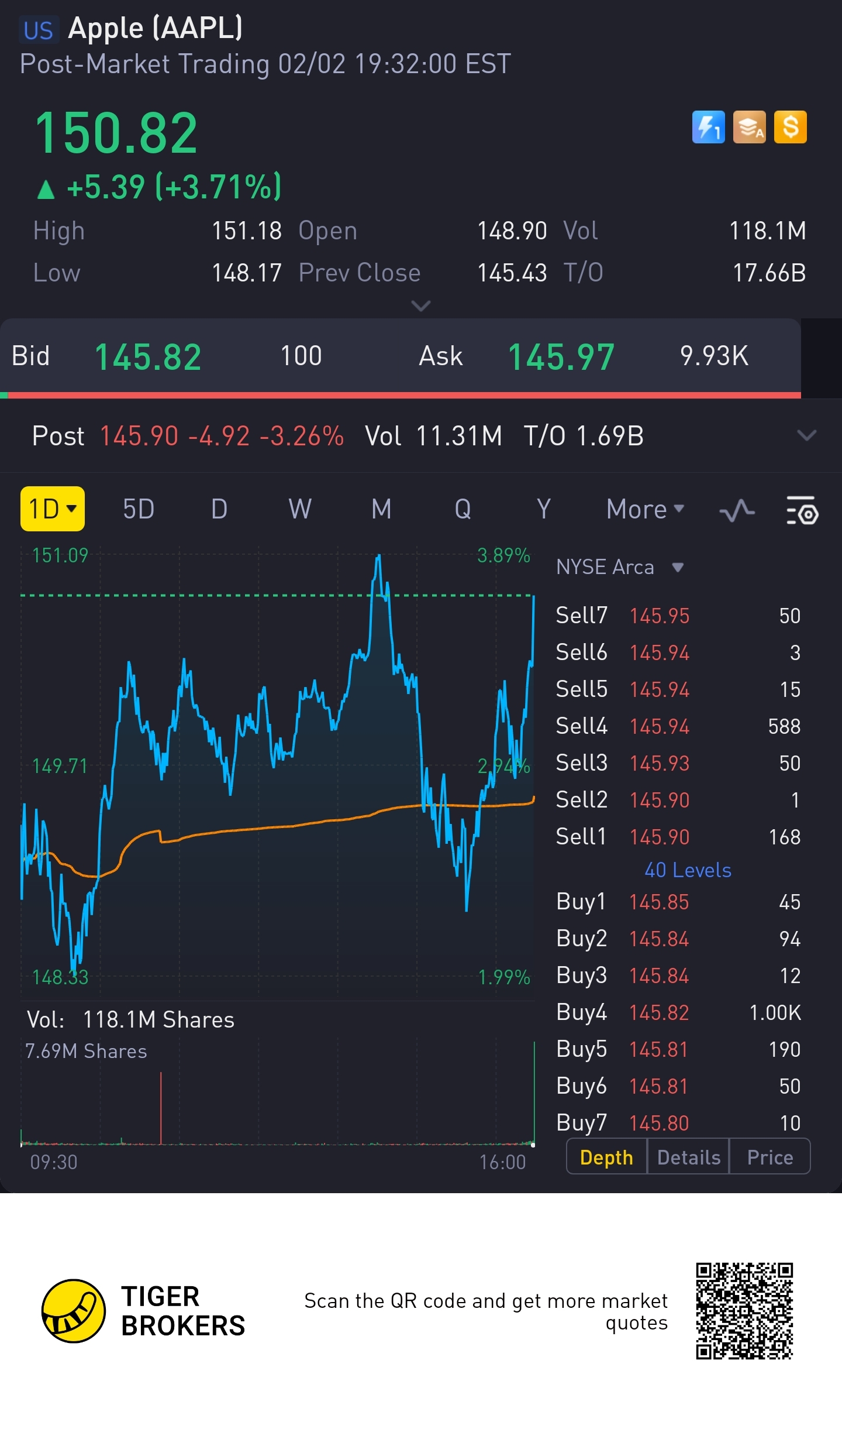842x1429 pixels.
Task: Tap the blue lightning quick-trade icon
Action: point(708,127)
